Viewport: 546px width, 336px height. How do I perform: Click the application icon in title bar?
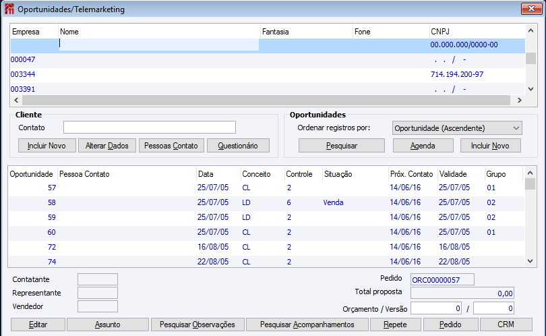coord(9,9)
